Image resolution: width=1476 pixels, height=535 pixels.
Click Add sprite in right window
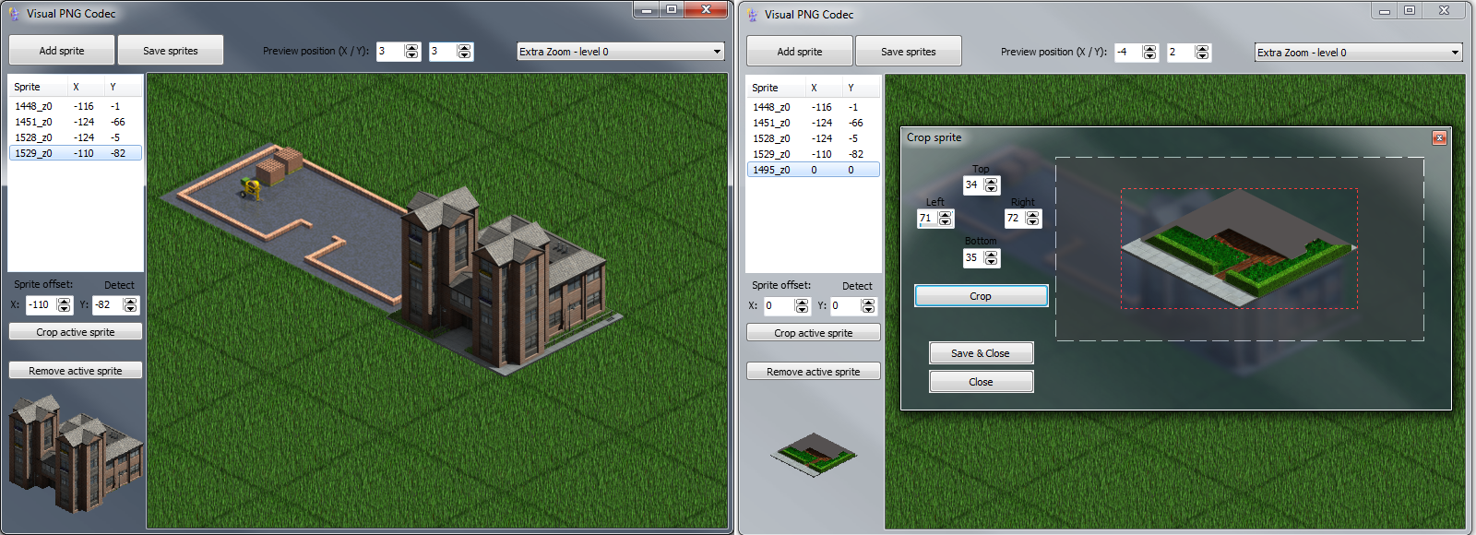coord(800,52)
